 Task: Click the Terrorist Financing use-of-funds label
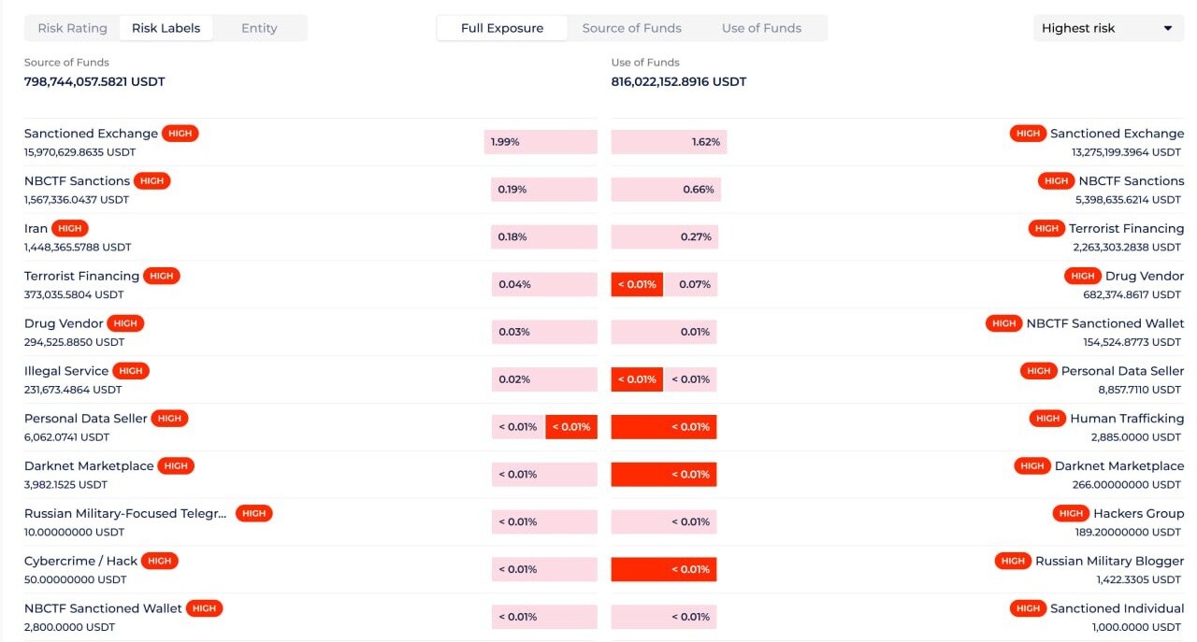click(1126, 228)
